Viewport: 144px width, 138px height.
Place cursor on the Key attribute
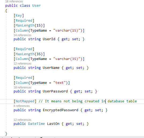pos(19,16)
